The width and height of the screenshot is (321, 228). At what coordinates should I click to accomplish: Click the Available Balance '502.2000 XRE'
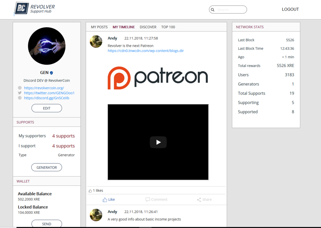[x=29, y=199]
